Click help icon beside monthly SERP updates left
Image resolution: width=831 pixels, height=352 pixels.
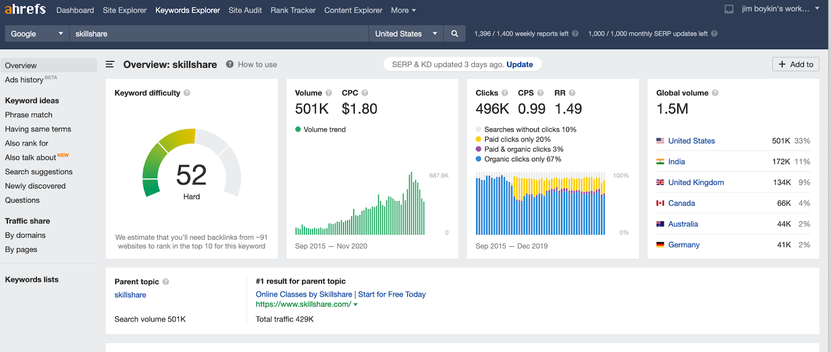pos(714,34)
